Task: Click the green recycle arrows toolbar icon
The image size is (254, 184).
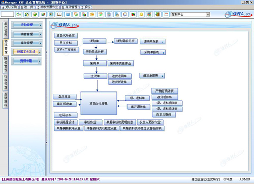Action: coord(18,14)
